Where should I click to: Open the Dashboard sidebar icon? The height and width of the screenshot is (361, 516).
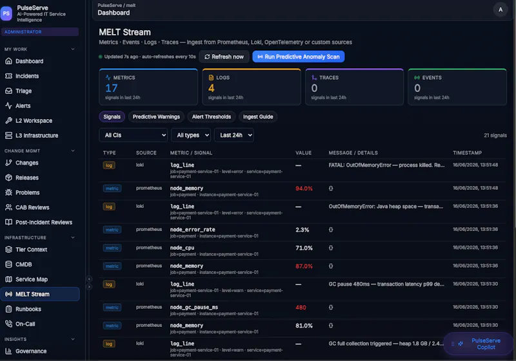click(x=8, y=61)
